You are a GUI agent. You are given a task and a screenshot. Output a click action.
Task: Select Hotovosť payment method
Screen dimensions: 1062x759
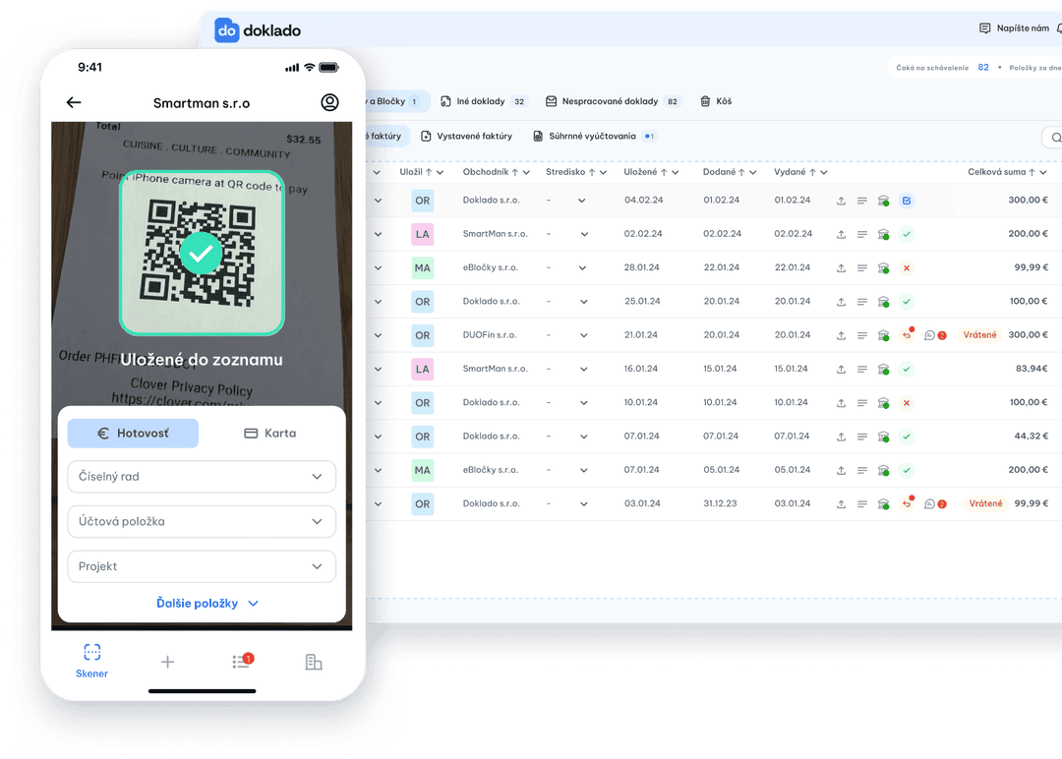tap(133, 434)
